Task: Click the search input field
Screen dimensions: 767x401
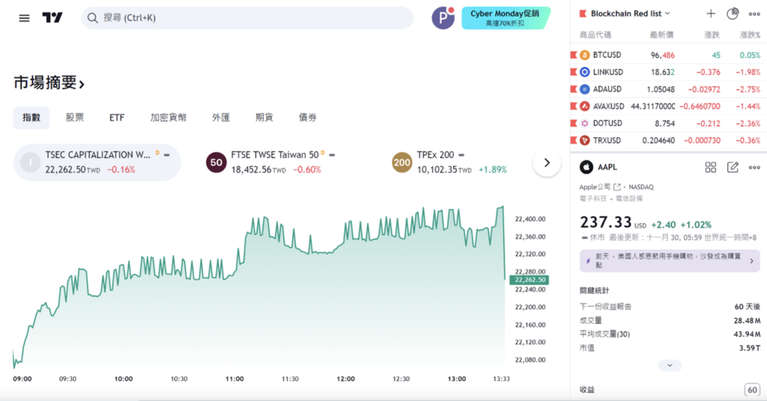Action: click(247, 18)
